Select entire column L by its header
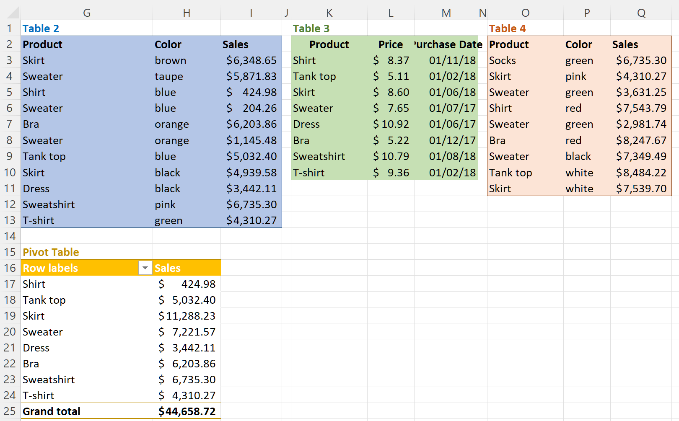The image size is (679, 421). (x=390, y=13)
